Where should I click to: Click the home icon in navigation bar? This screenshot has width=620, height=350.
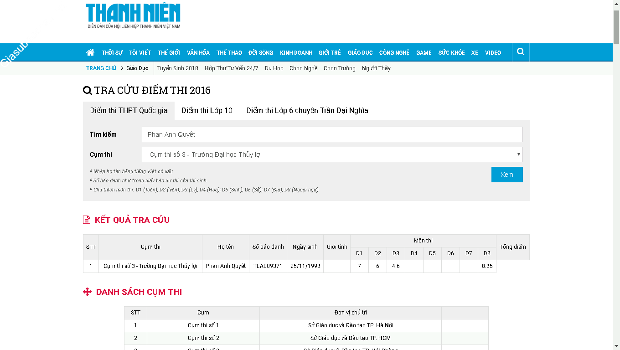pyautogui.click(x=90, y=52)
